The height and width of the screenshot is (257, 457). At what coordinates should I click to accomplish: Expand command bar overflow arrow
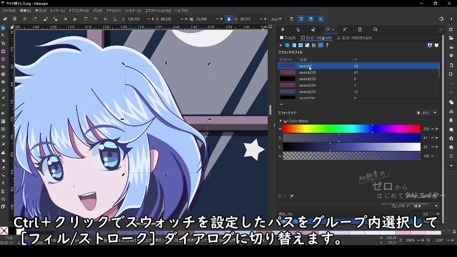[451, 166]
